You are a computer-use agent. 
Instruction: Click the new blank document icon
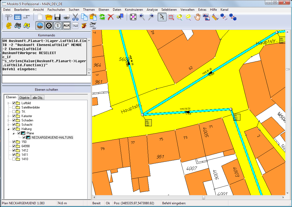(40, 17)
